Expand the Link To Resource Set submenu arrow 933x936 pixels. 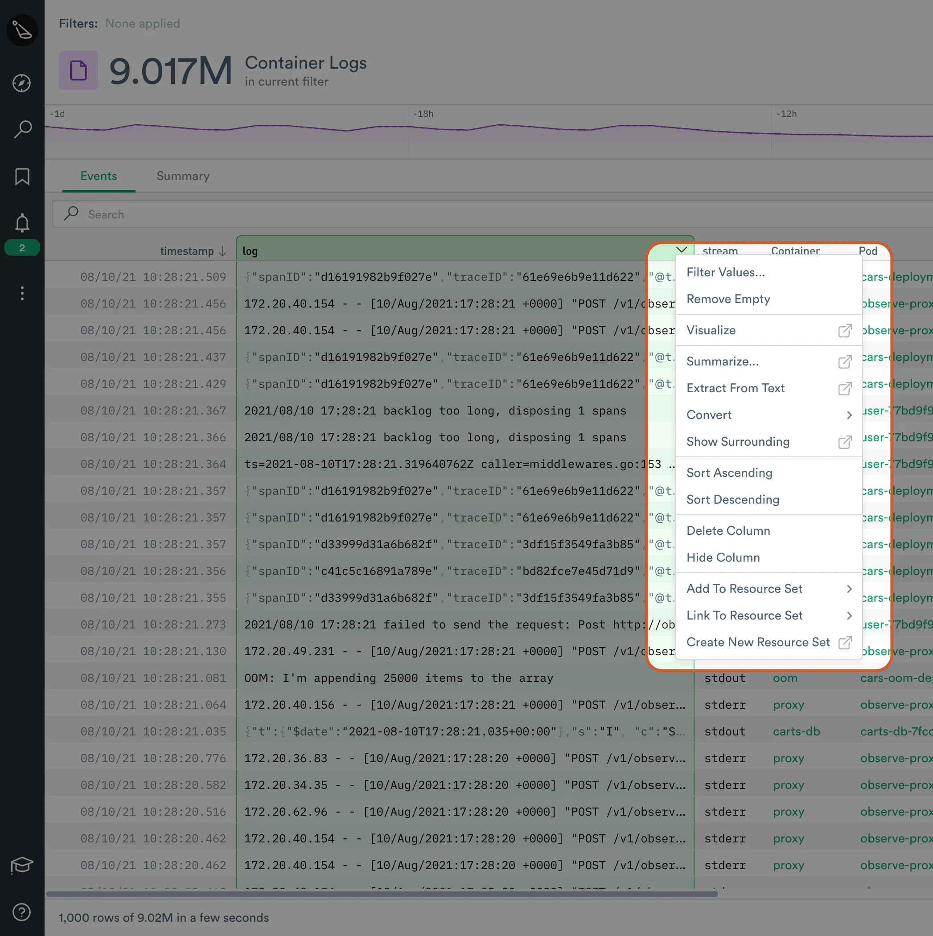pos(849,616)
